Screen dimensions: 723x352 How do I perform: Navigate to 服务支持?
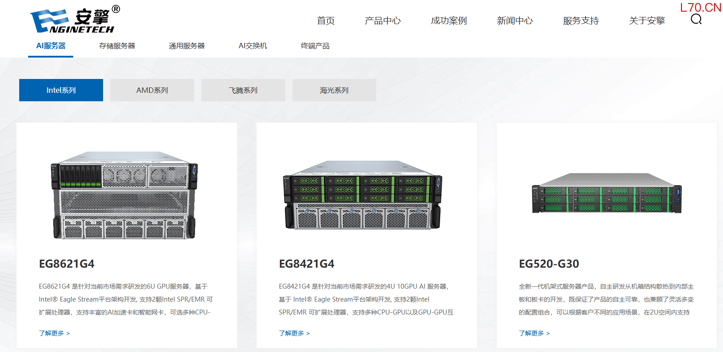581,21
